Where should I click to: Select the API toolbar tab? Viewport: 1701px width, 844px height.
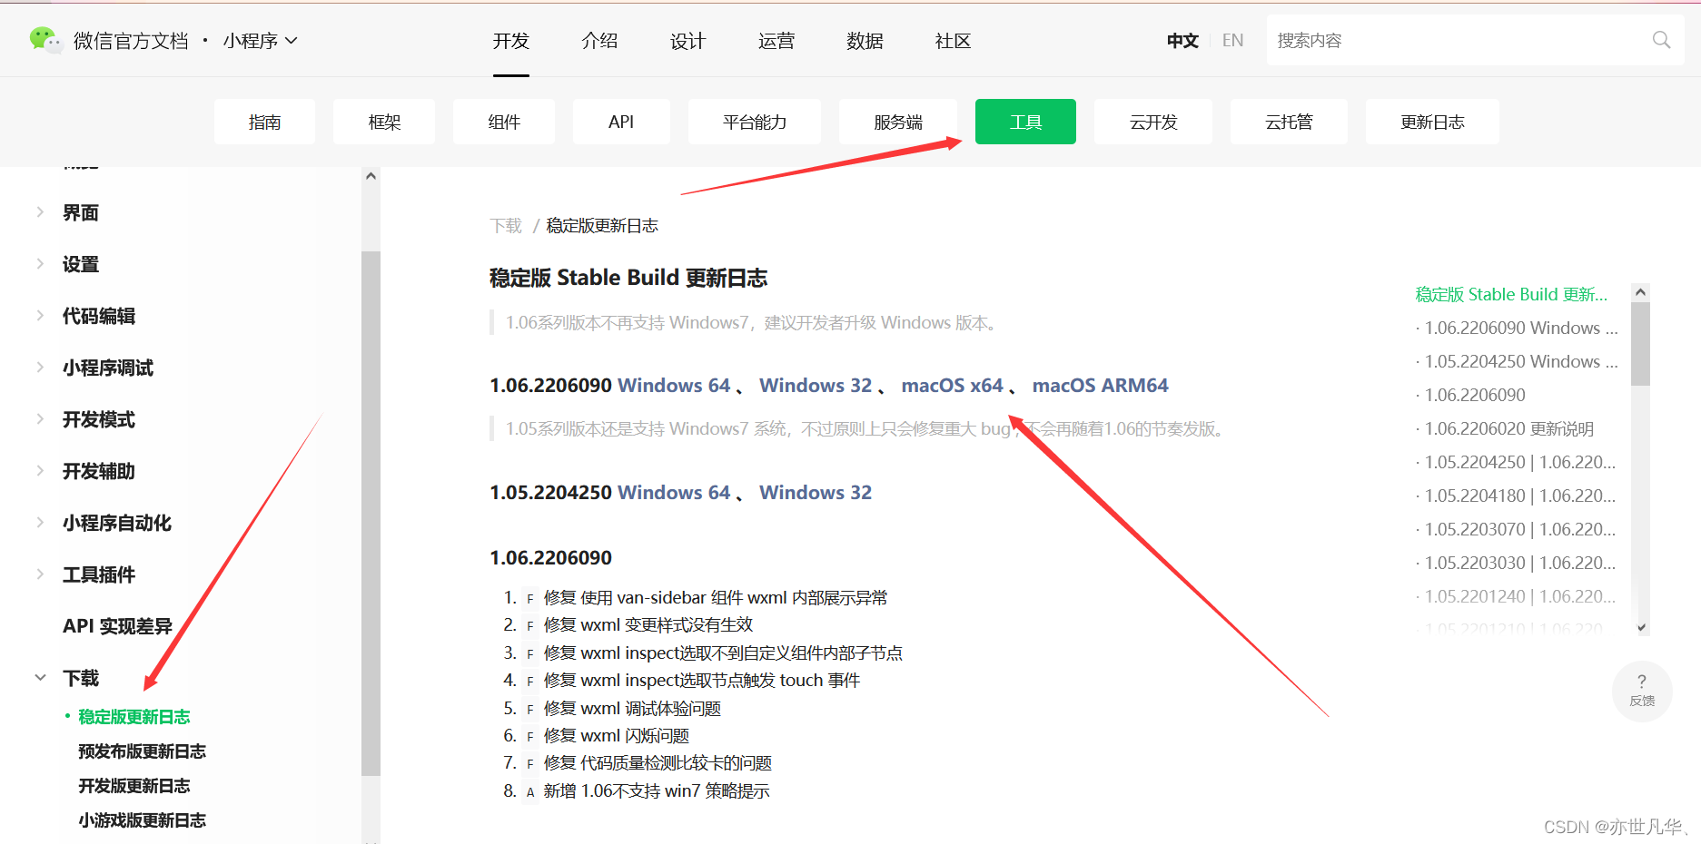click(621, 121)
